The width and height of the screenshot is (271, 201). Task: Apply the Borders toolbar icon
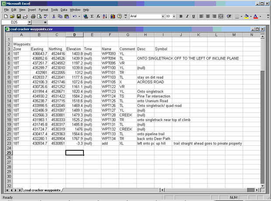tap(237, 16)
